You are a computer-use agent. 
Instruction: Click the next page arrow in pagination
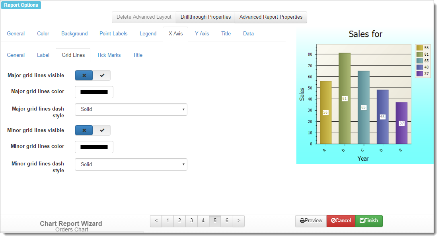(x=238, y=221)
